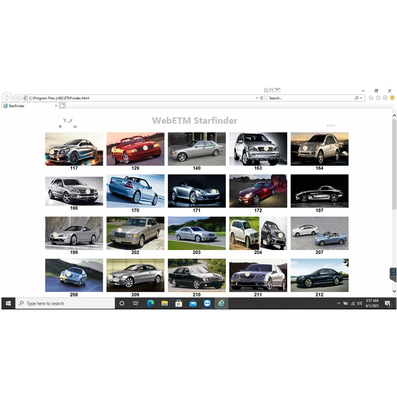
Task: Click the Mercedes logo at page top left
Action: pos(68,122)
